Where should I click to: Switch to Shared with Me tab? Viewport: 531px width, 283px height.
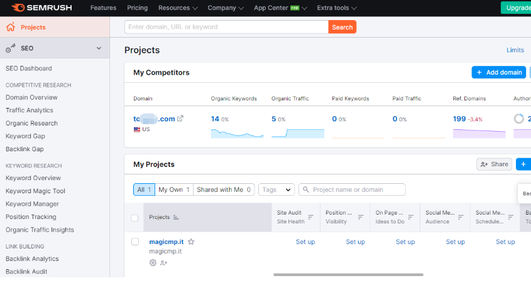224,190
